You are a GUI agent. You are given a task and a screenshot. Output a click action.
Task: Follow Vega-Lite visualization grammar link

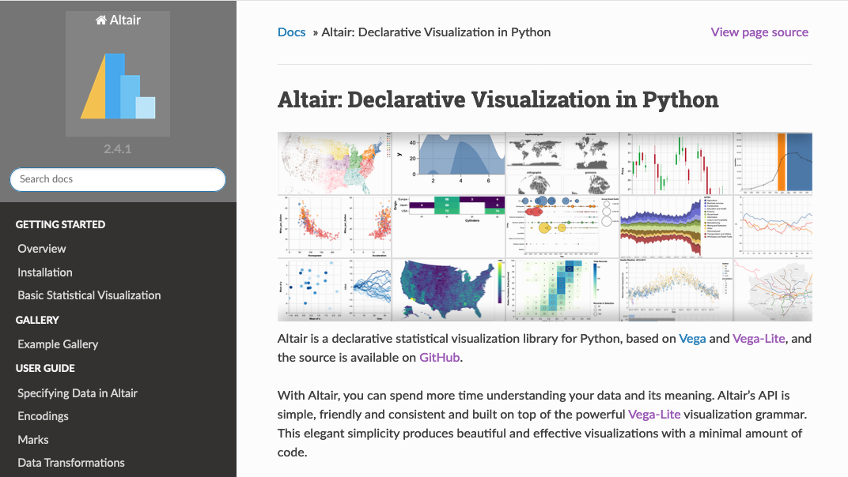coord(654,415)
